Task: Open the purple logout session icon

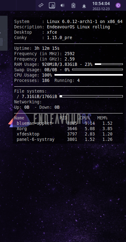Action: click(118, 6)
